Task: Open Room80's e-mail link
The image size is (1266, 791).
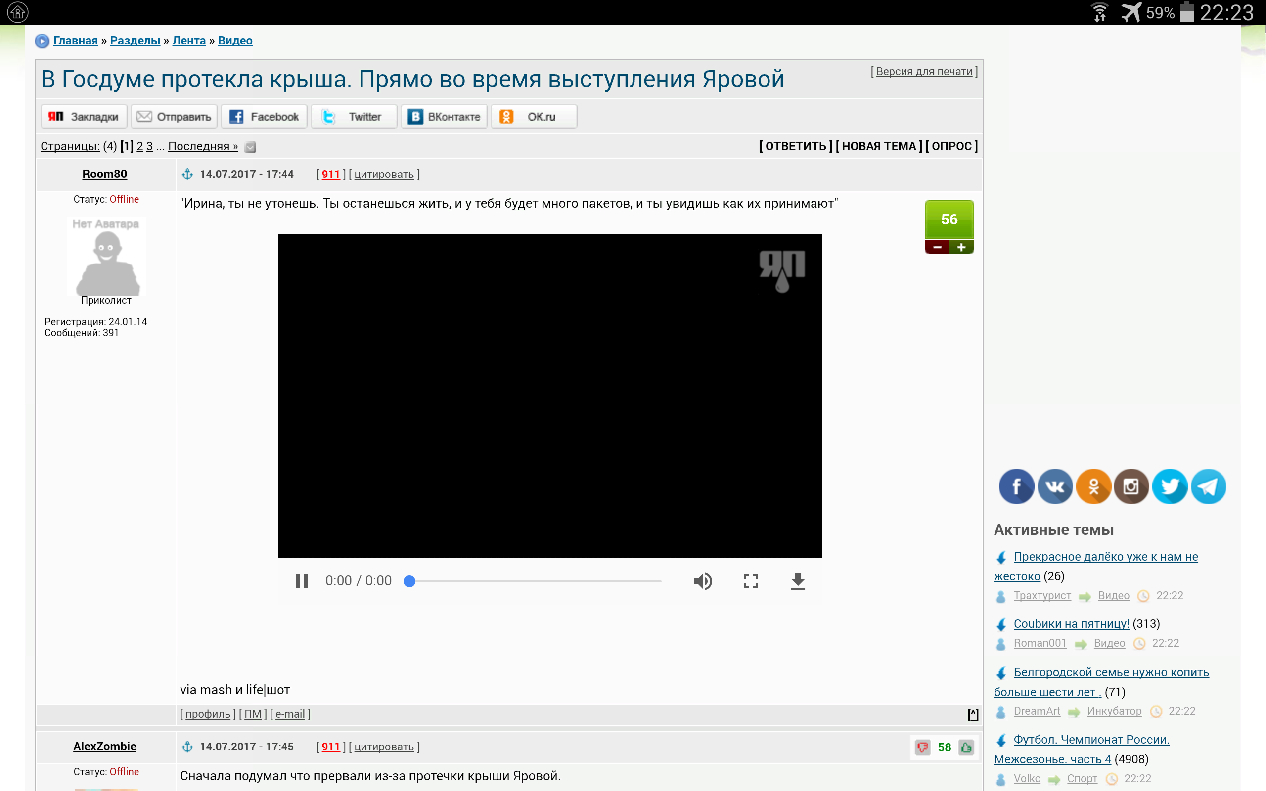Action: pos(290,714)
